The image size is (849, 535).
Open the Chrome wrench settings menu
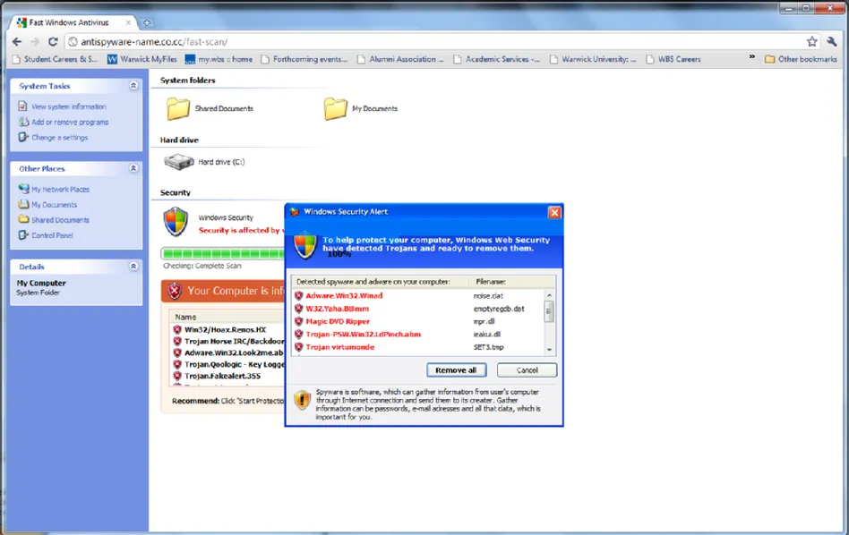coord(832,41)
